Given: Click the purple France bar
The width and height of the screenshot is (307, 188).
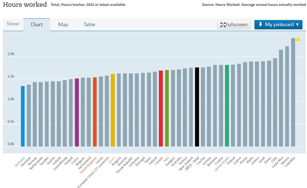Looking at the screenshot, I should point(77,112).
